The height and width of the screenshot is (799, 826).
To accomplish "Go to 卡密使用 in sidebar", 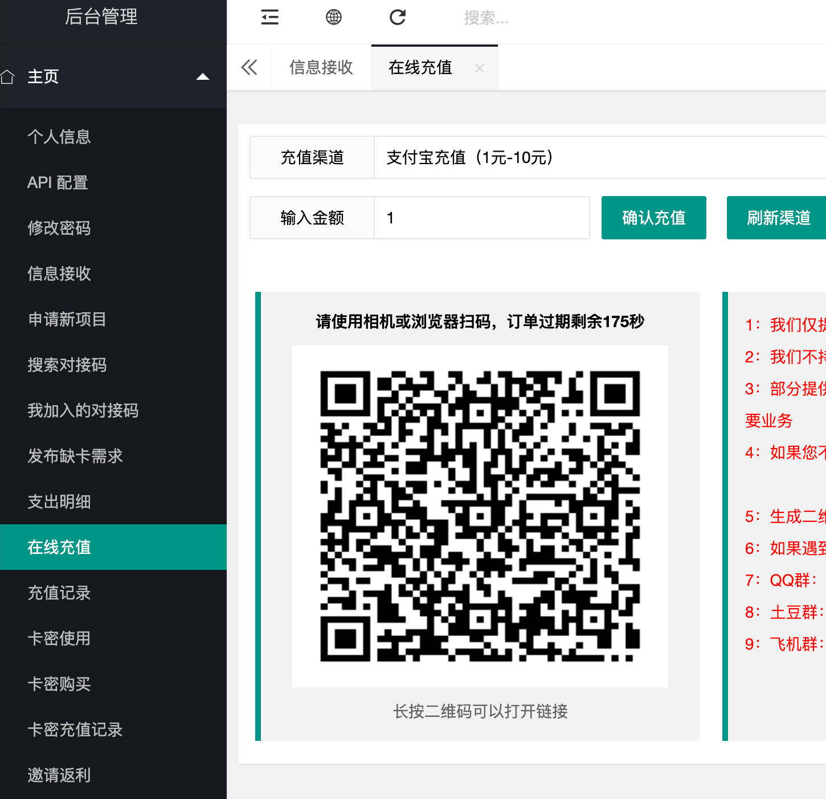I will [x=113, y=638].
